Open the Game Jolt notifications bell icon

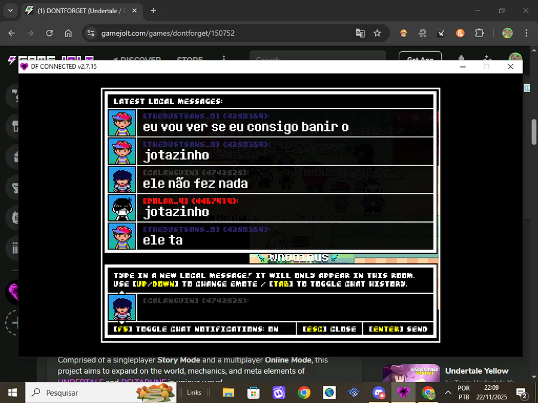pyautogui.click(x=461, y=57)
